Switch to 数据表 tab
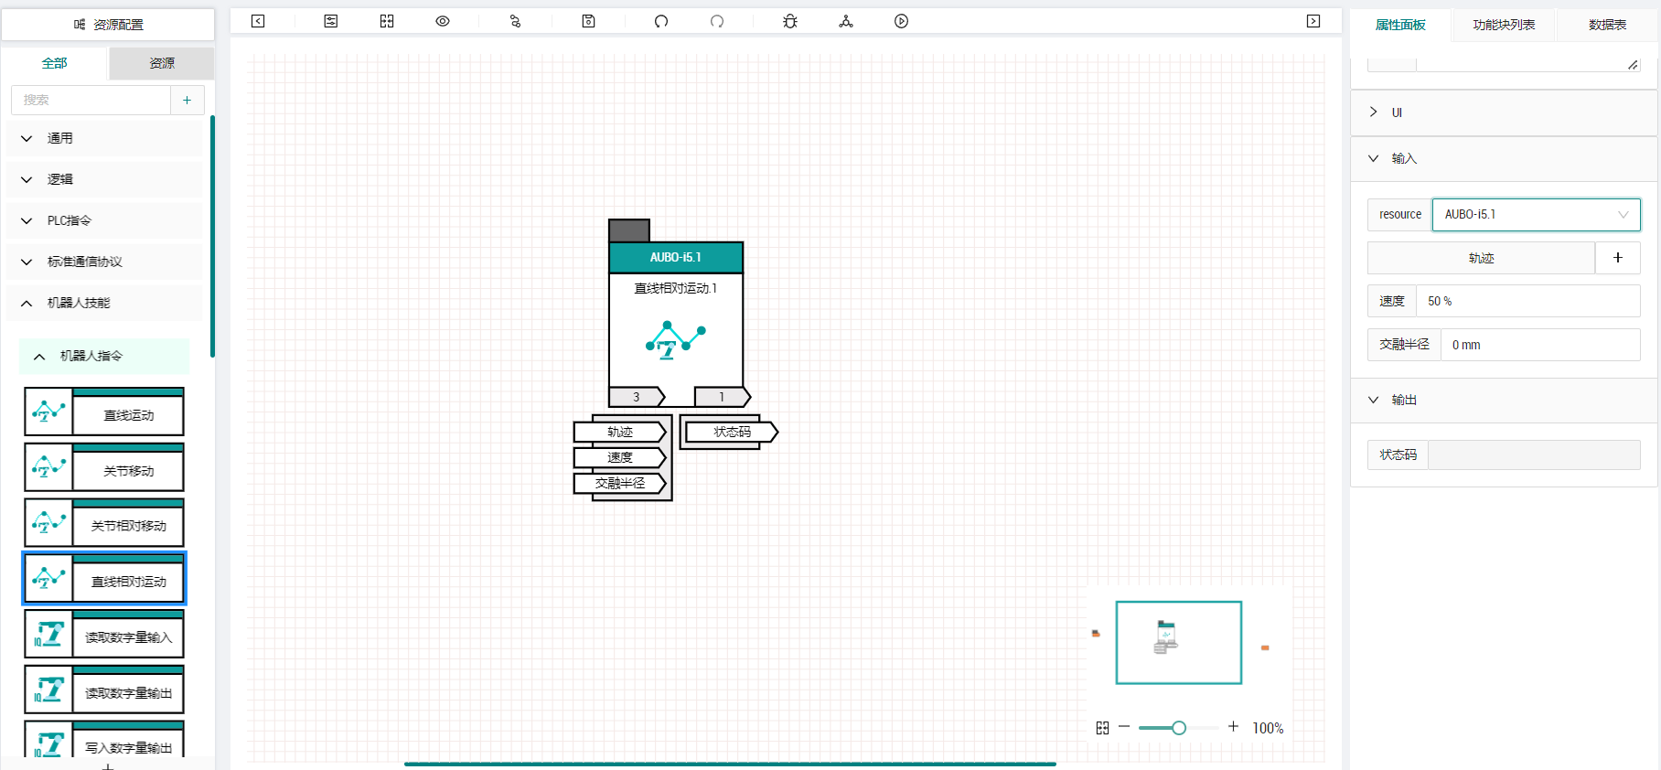 (x=1607, y=25)
